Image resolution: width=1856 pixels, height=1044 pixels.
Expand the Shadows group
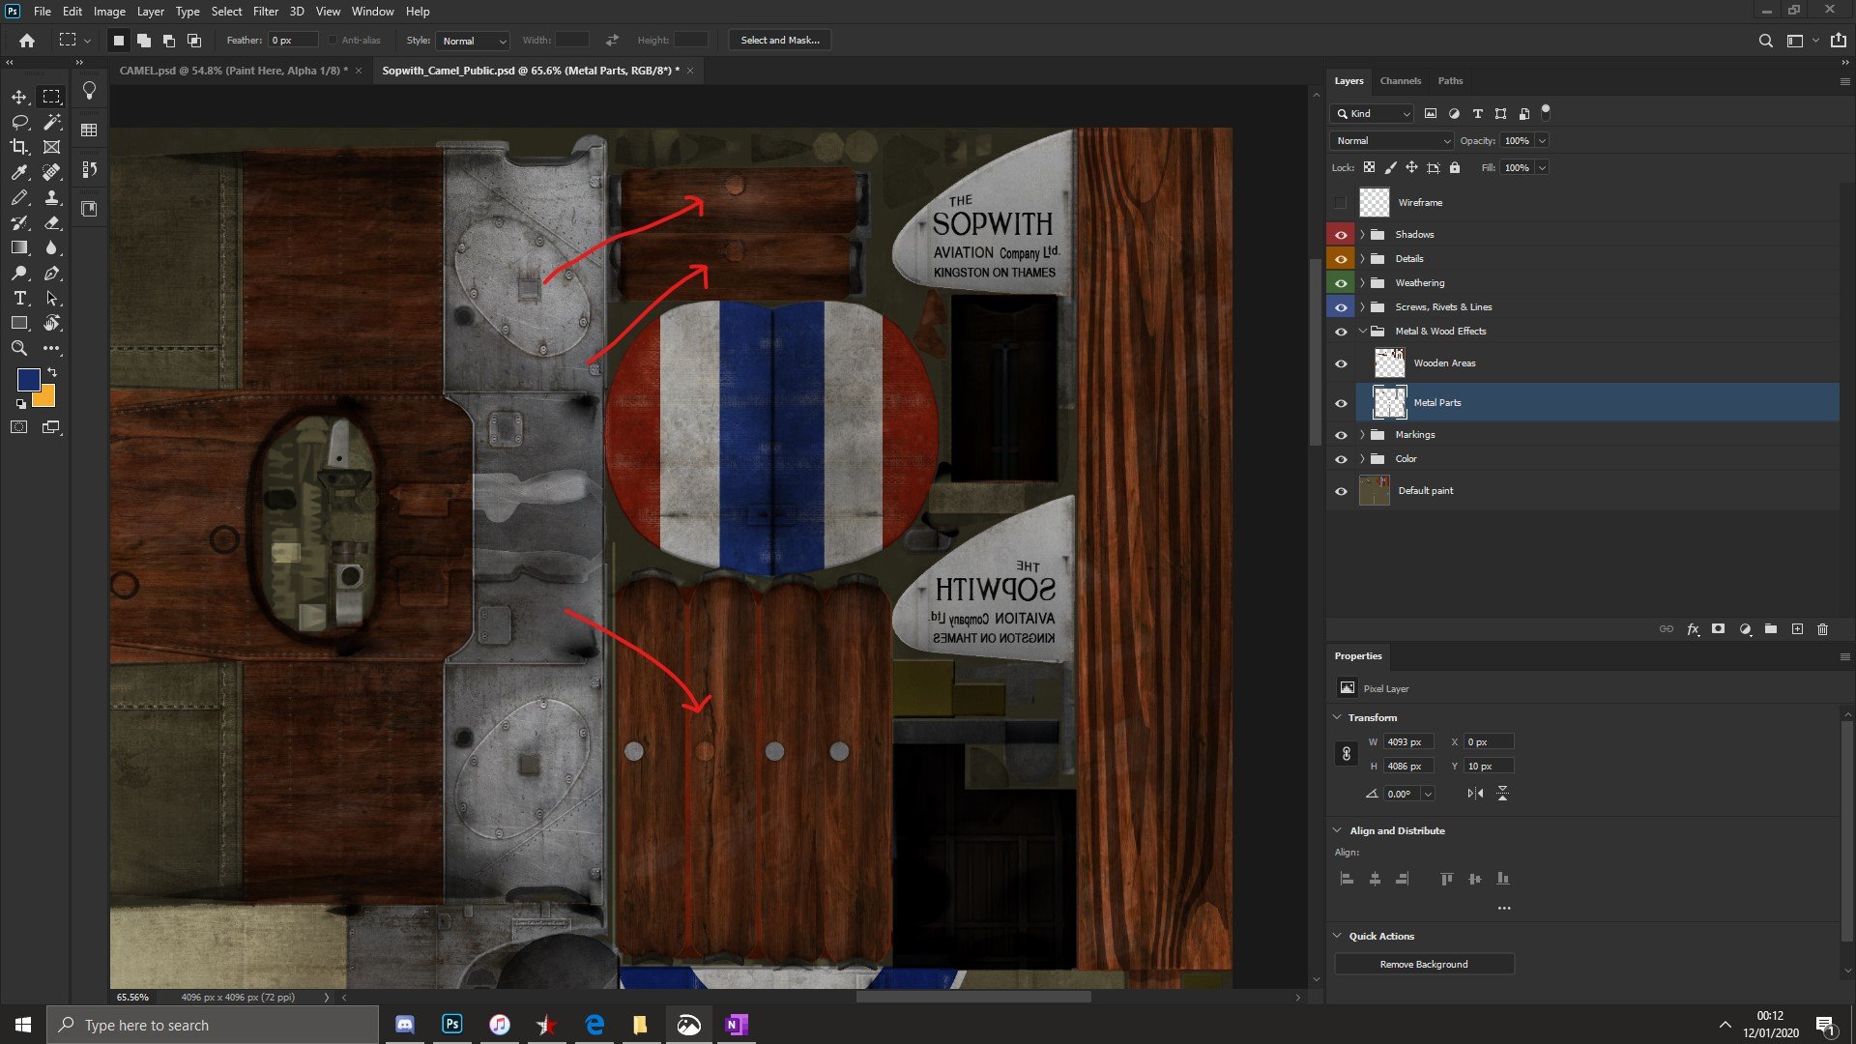(x=1363, y=235)
